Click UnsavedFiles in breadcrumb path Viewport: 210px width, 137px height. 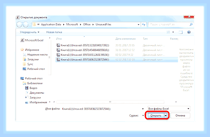pyautogui.click(x=103, y=24)
